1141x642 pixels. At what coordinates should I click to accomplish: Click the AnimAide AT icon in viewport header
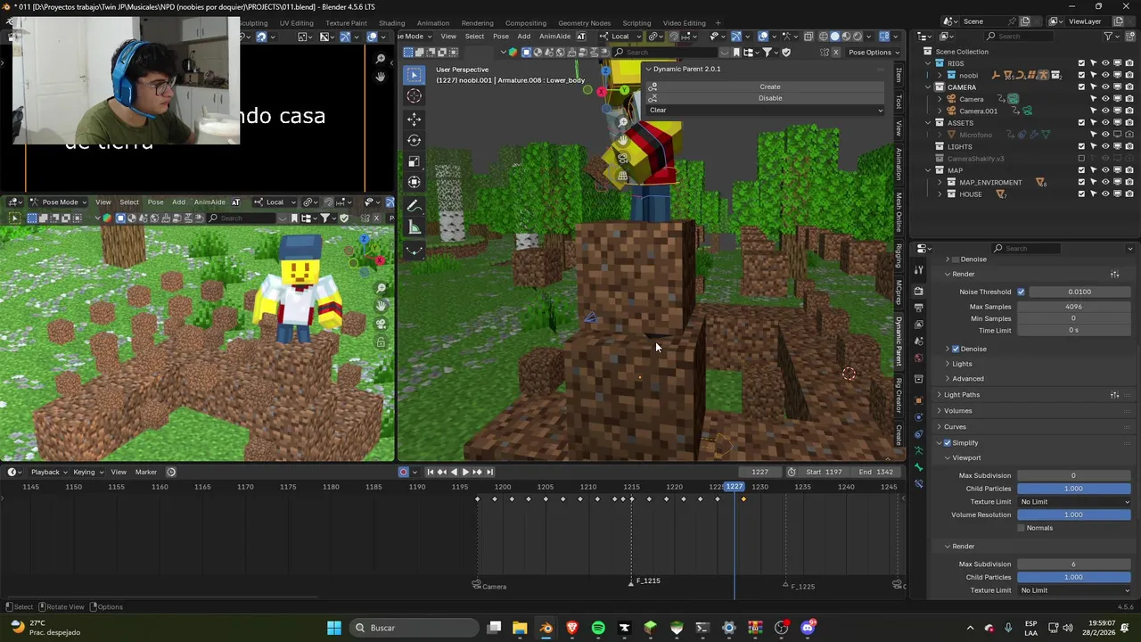pyautogui.click(x=581, y=37)
